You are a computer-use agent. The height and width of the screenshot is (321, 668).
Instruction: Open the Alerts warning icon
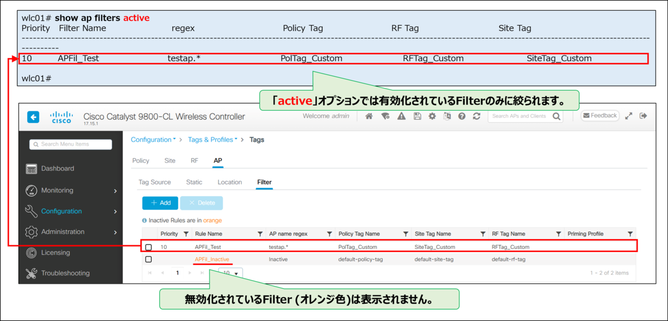click(x=401, y=115)
